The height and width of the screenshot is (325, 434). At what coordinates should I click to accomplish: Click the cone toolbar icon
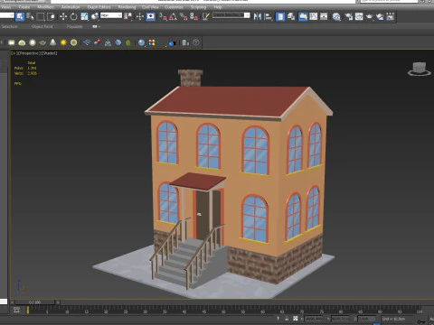pyautogui.click(x=53, y=42)
